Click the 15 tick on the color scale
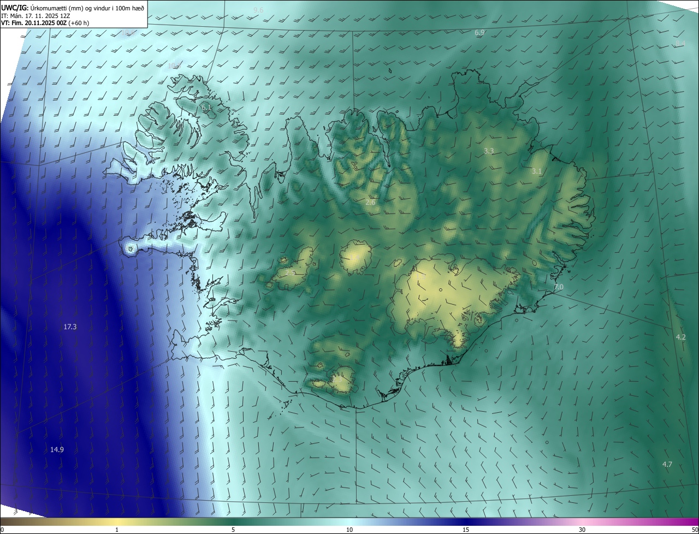 (x=466, y=530)
